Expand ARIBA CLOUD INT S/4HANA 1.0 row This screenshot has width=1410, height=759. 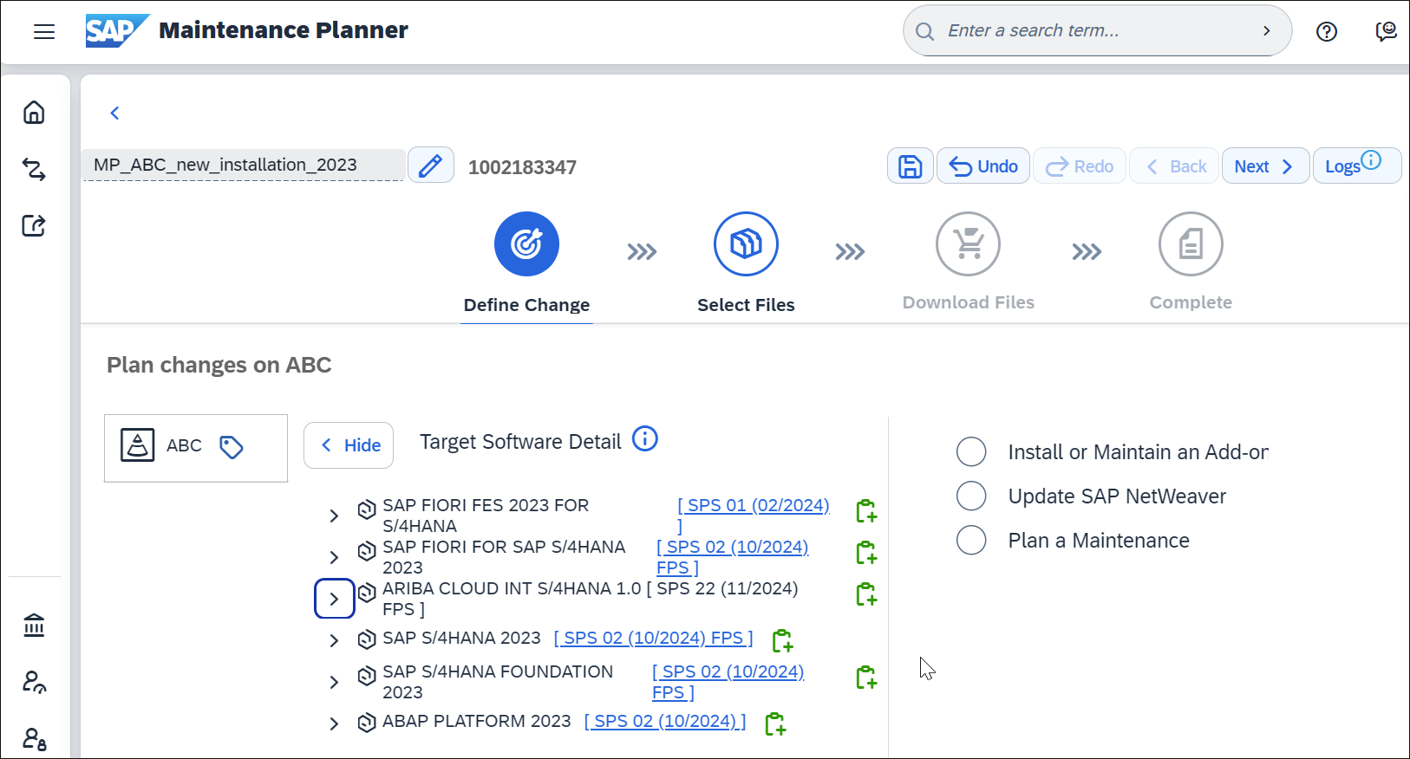[334, 599]
